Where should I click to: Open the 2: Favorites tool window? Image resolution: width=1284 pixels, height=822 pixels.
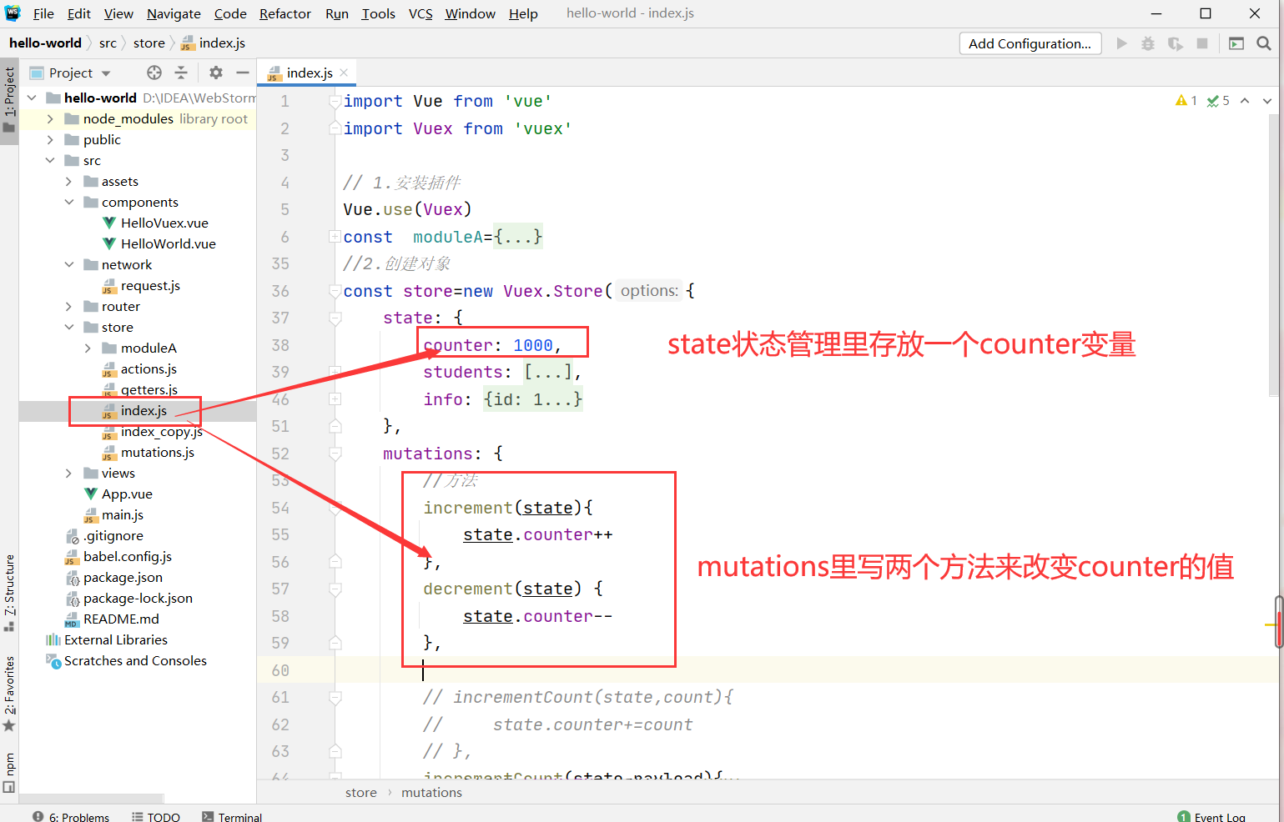[9, 694]
